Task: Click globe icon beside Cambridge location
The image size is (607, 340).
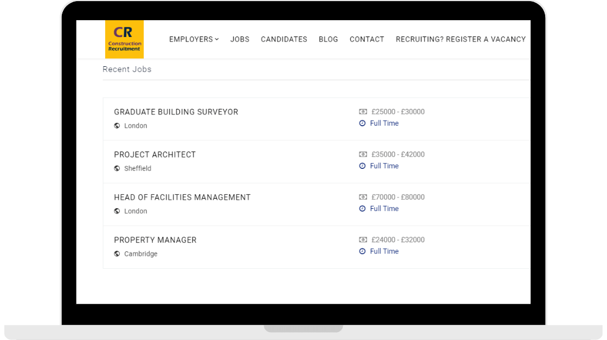Action: coord(117,254)
